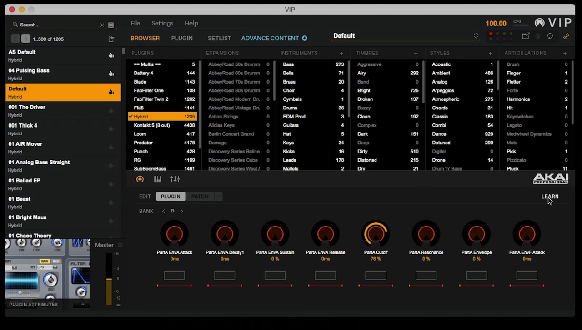Clear the search field with the X icon
Viewport: 582px width, 330px height.
[102, 25]
